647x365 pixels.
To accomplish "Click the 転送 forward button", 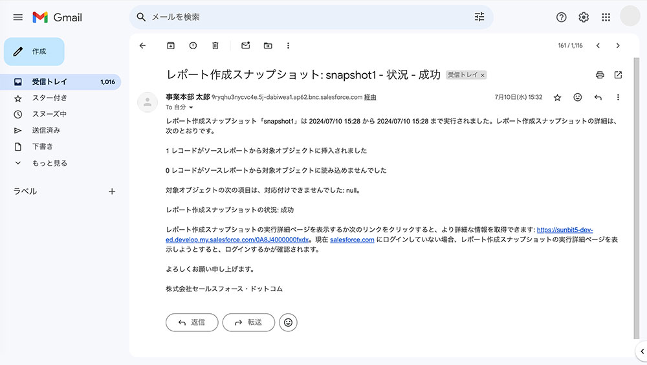I will click(x=248, y=322).
